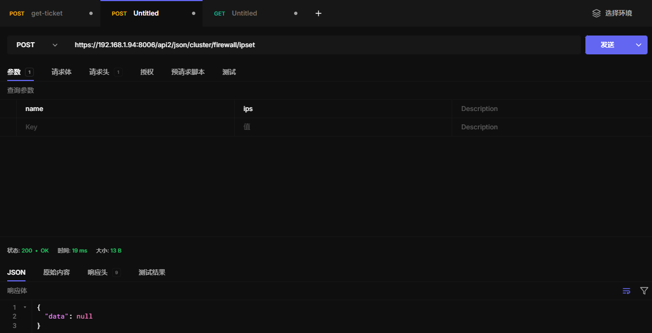Click the request URL input field
Image resolution: width=652 pixels, height=333 pixels.
(x=325, y=45)
